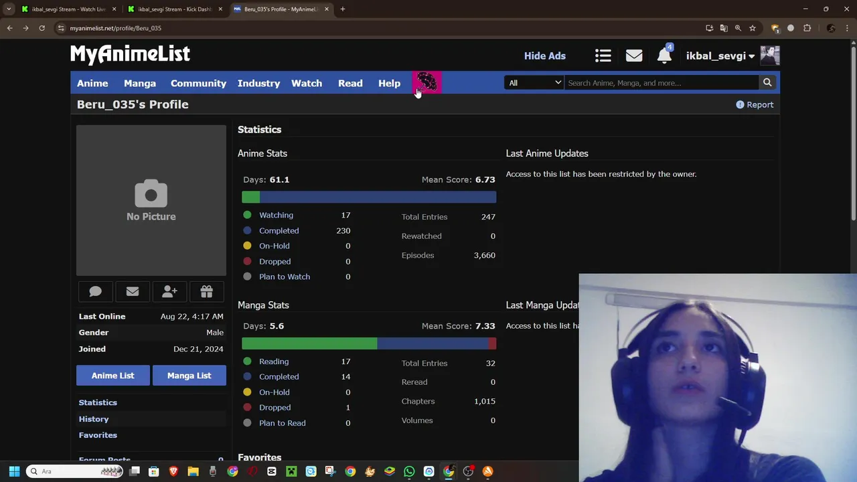Report this profile

[x=755, y=104]
